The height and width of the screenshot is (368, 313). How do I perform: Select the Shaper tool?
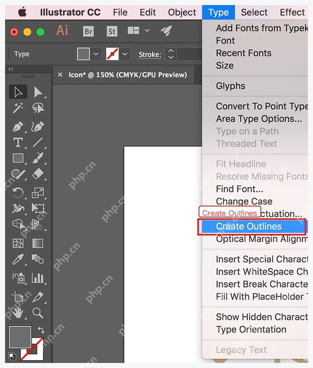(18, 175)
